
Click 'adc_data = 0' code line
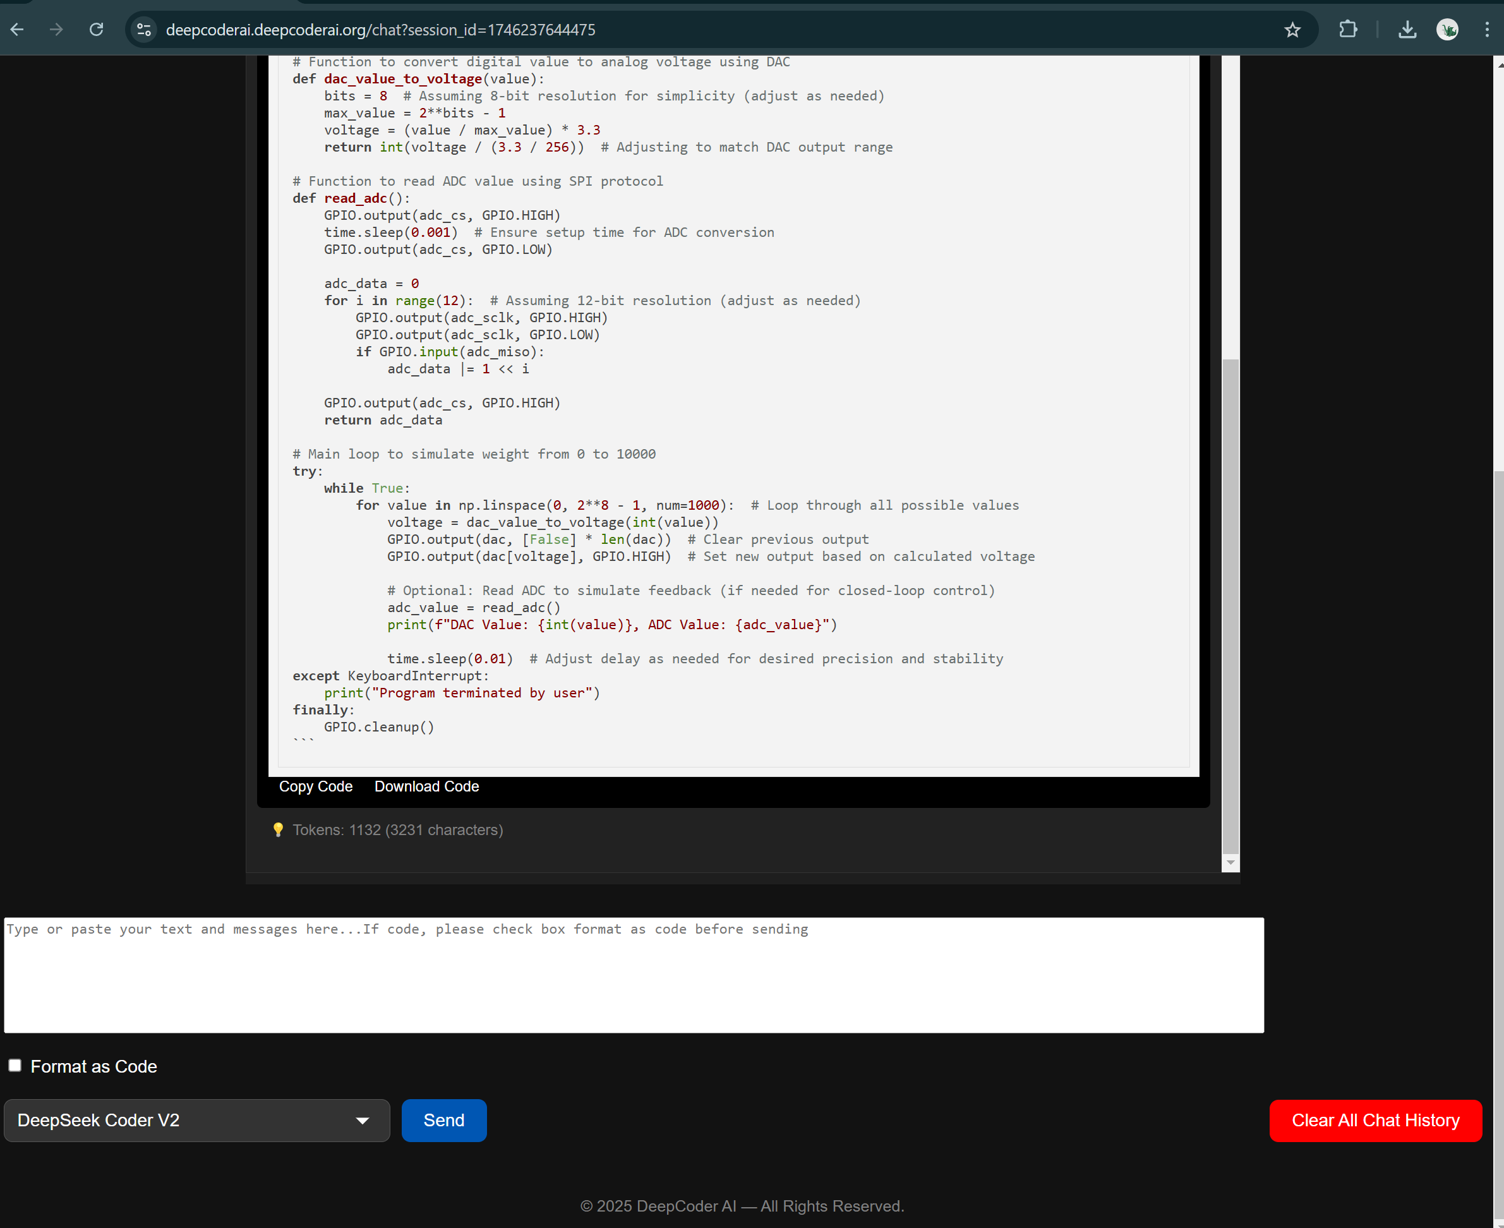coord(371,284)
